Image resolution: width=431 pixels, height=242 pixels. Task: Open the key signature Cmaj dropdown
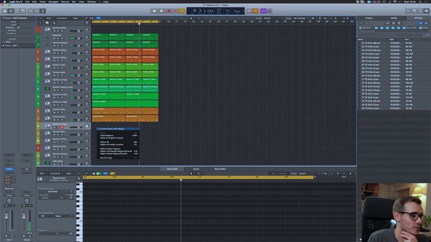click(238, 11)
